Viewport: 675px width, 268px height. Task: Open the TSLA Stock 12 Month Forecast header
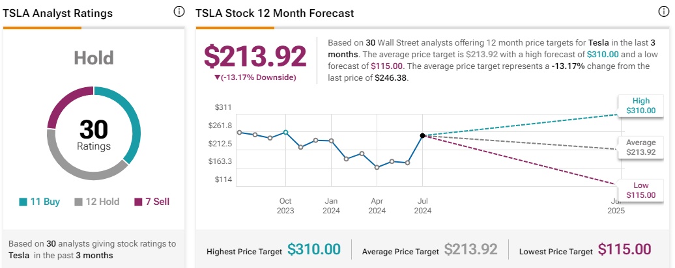pyautogui.click(x=275, y=13)
